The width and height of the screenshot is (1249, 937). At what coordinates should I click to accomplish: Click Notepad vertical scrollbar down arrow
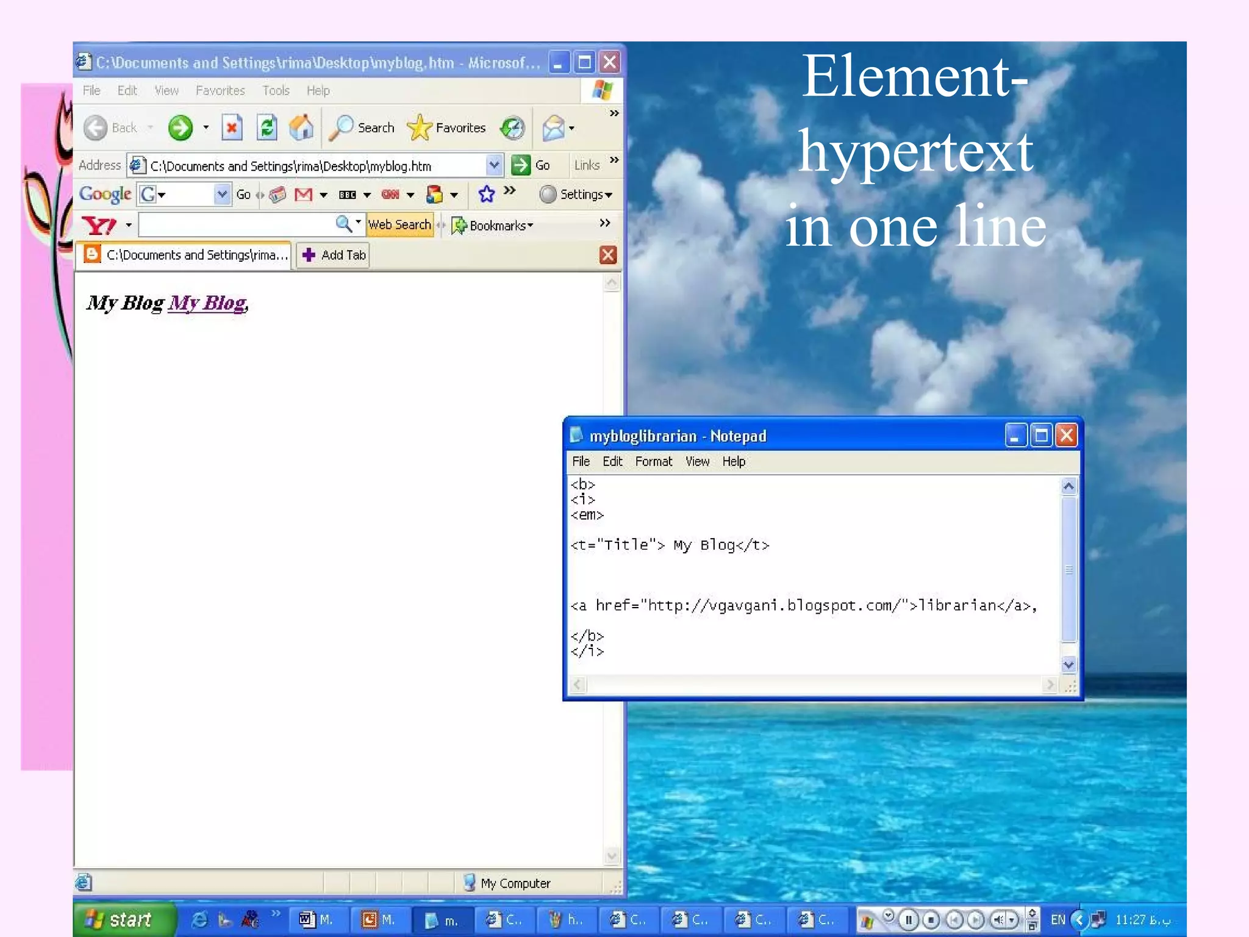pos(1068,665)
